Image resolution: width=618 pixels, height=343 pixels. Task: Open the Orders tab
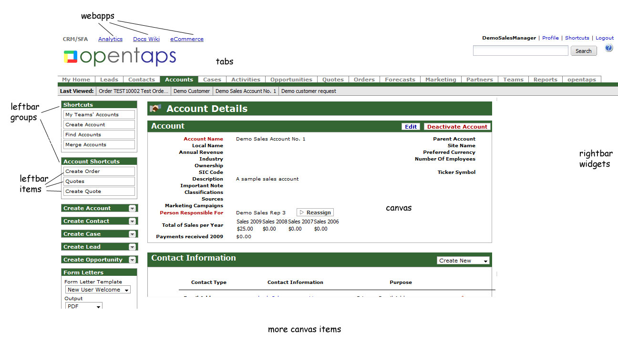coord(364,80)
